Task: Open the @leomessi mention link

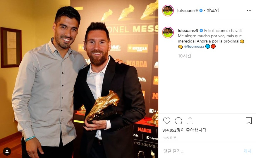Action: tap(194, 46)
